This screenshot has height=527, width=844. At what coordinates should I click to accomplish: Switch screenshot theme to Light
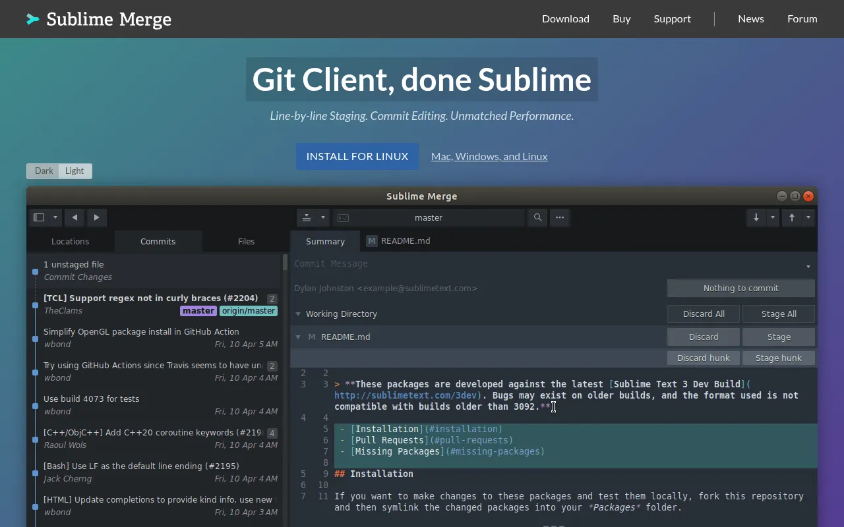pyautogui.click(x=75, y=171)
